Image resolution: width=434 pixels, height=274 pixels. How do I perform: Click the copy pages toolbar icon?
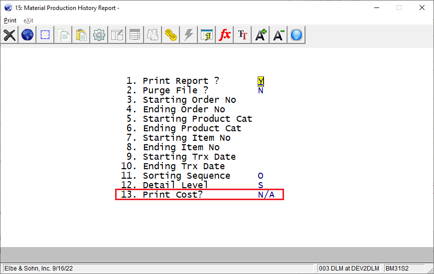coord(63,35)
